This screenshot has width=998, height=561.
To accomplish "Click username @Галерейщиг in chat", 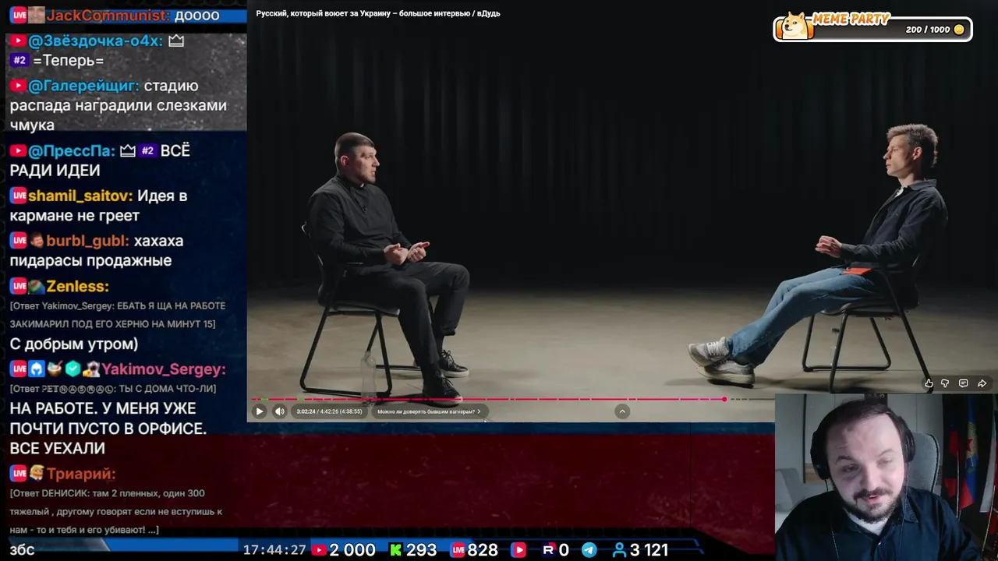I will [83, 86].
